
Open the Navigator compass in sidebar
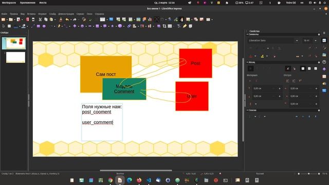324,62
